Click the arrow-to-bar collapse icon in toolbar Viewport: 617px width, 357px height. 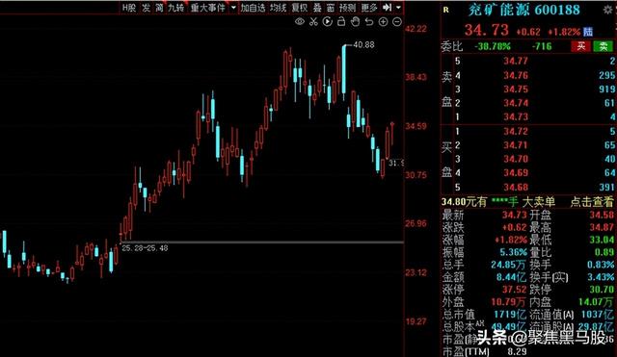[x=388, y=8]
